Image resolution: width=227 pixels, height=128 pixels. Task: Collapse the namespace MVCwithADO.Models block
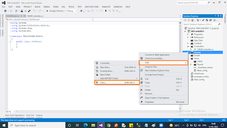[10, 36]
